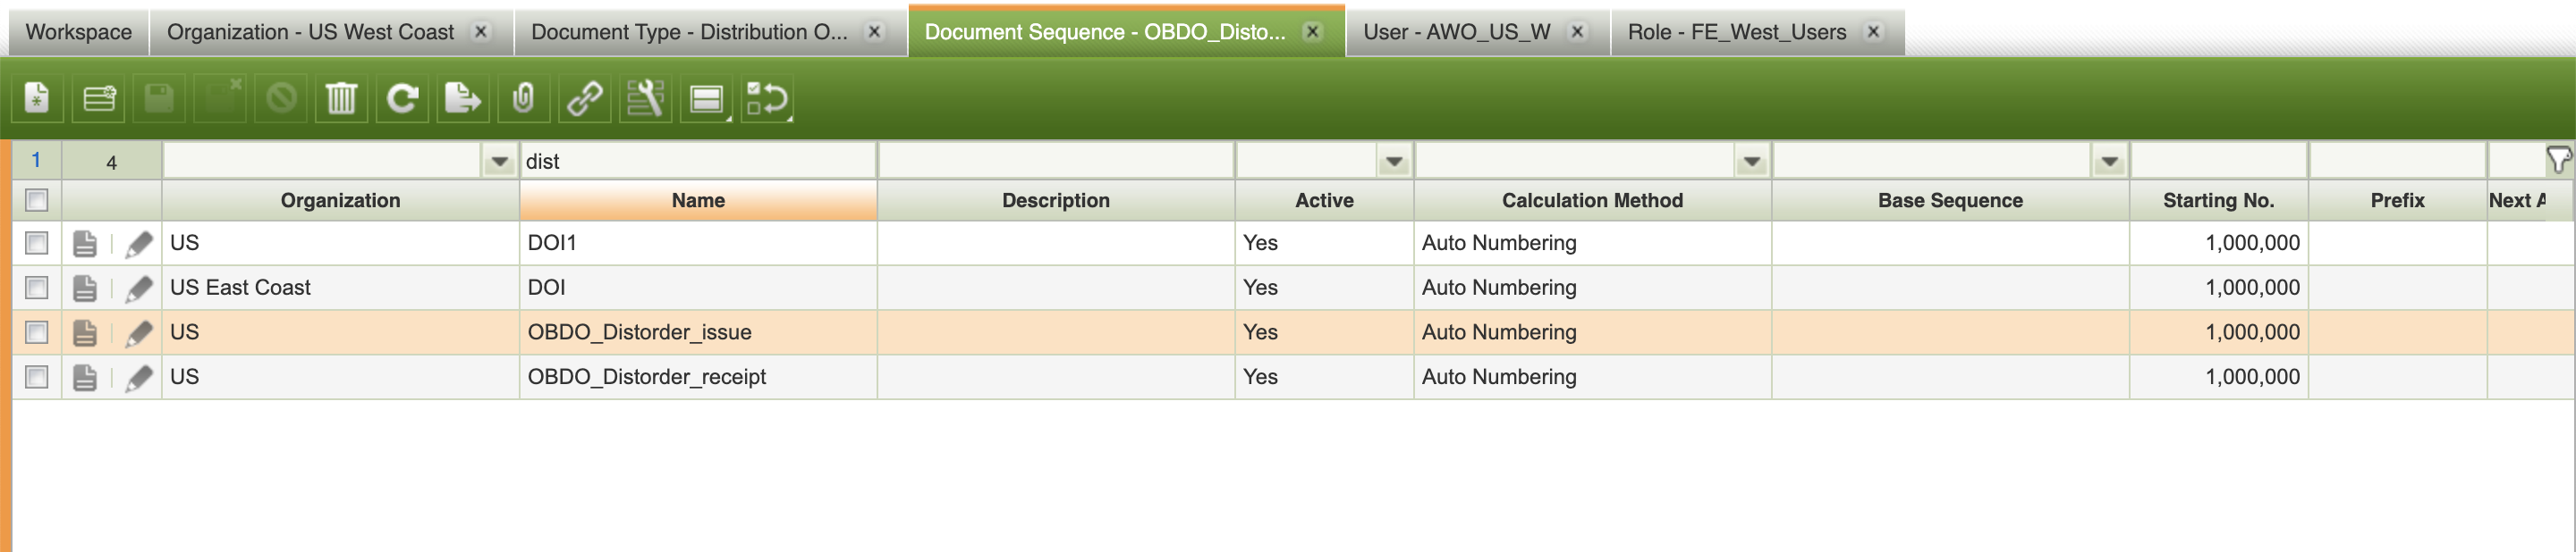Tick the checkbox for the DOI1 row
Screen dimensions: 2576x552
pos(37,243)
